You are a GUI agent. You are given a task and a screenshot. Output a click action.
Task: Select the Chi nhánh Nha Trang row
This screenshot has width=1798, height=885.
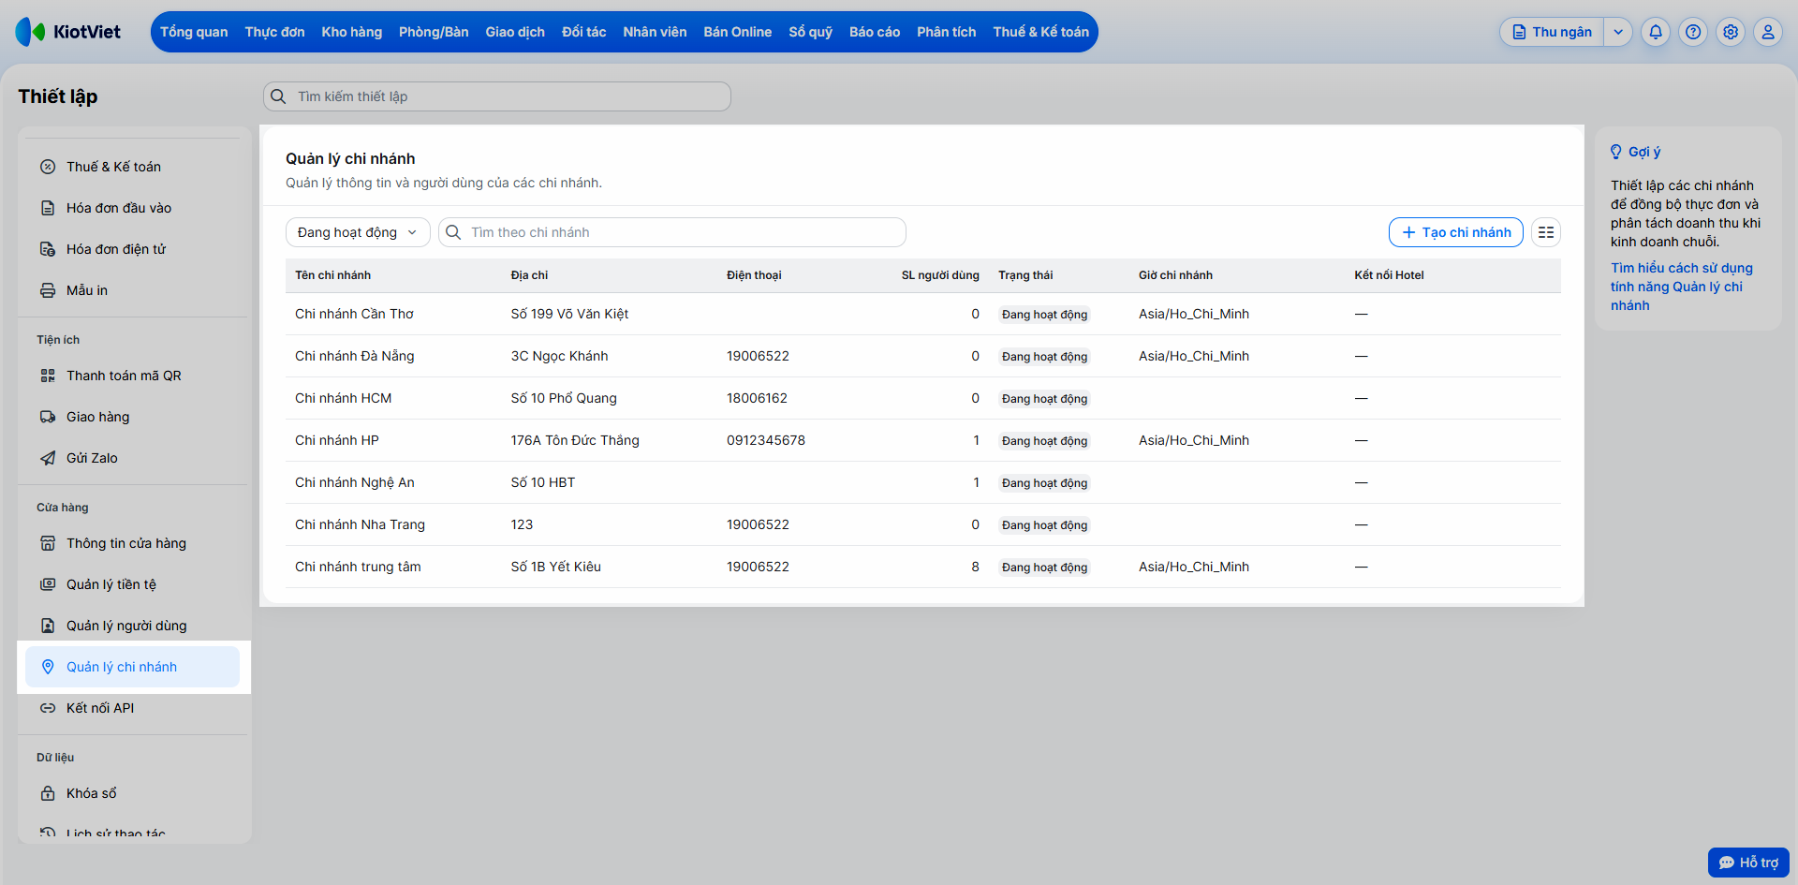(923, 524)
